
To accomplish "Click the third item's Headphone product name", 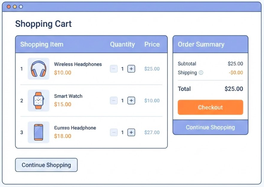I will click(x=75, y=128).
